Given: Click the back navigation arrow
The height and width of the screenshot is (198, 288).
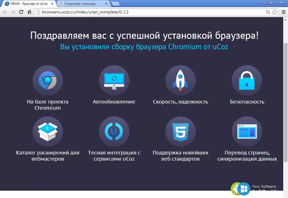Looking at the screenshot, I should [x=5, y=12].
